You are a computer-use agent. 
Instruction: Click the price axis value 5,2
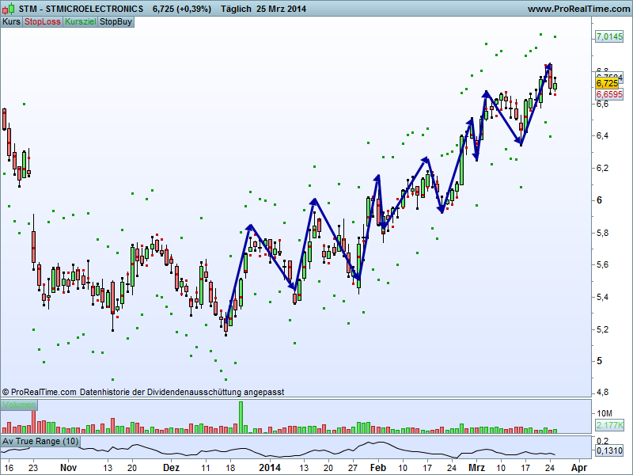pos(602,329)
